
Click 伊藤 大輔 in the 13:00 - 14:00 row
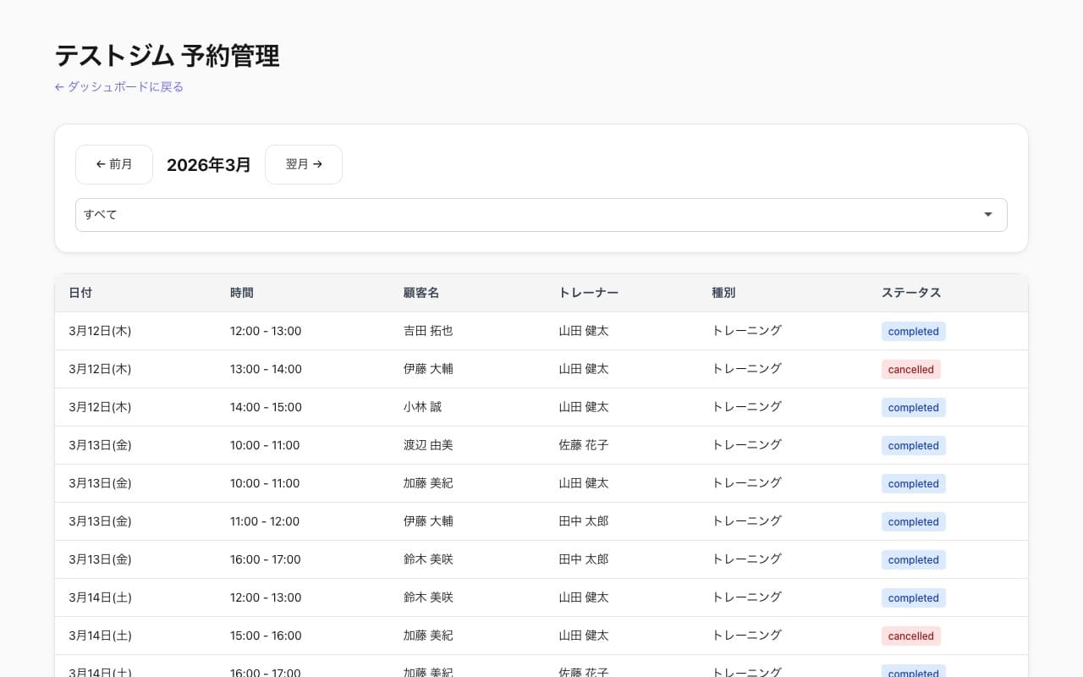(428, 369)
